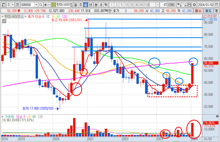Click the date field 2024/01/02

[206, 5]
